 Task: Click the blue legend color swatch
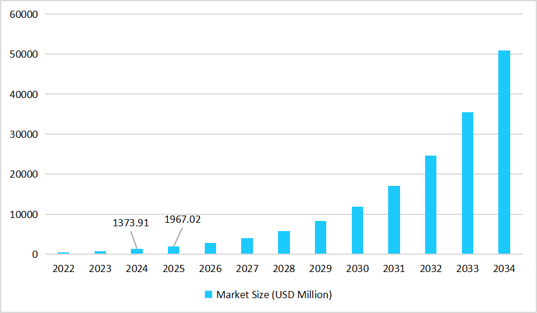[208, 295]
